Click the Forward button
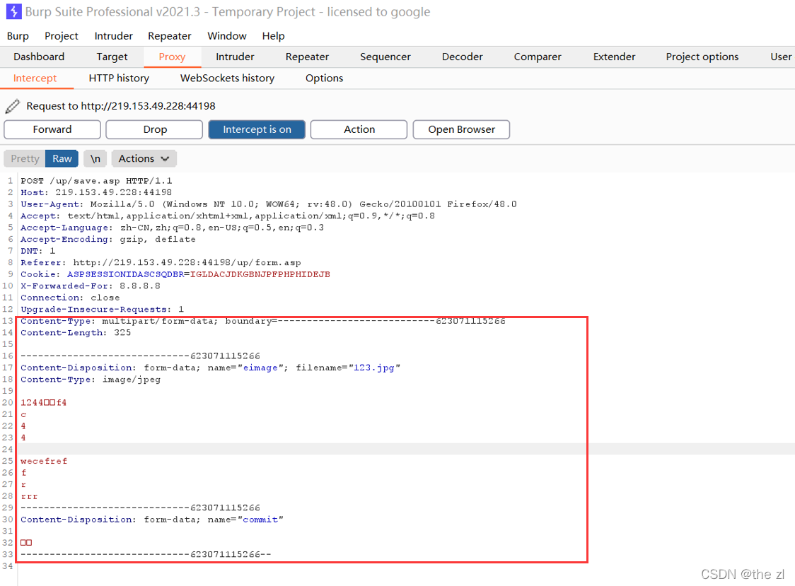Viewport: 795px width, 586px height. pyautogui.click(x=52, y=129)
